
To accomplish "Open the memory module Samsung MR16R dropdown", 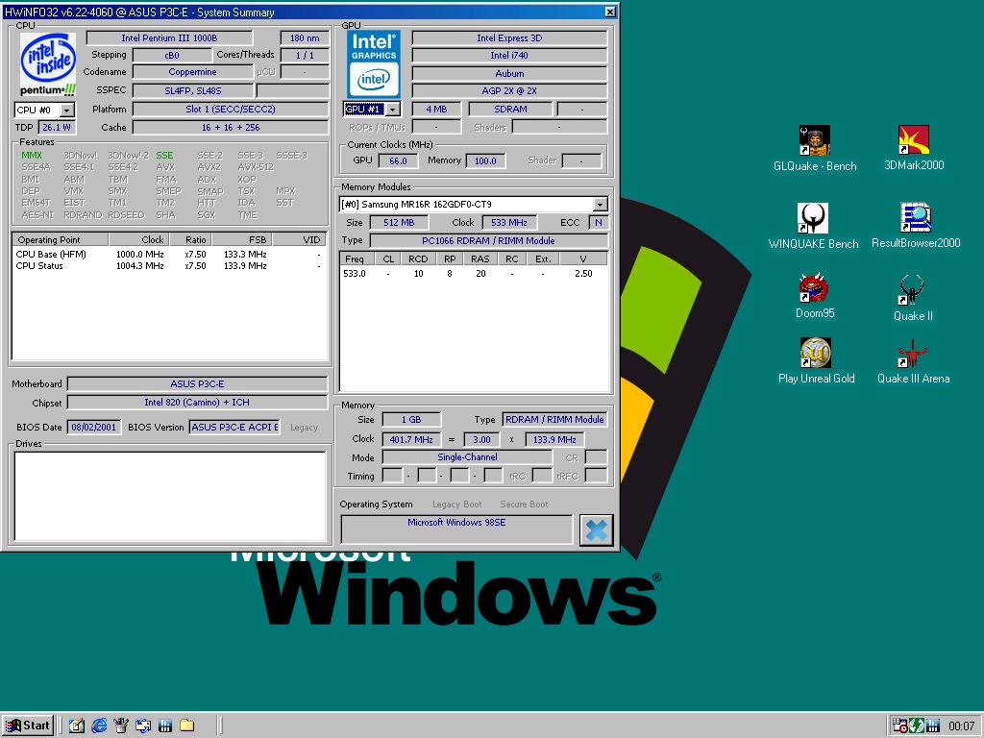I will [x=600, y=205].
